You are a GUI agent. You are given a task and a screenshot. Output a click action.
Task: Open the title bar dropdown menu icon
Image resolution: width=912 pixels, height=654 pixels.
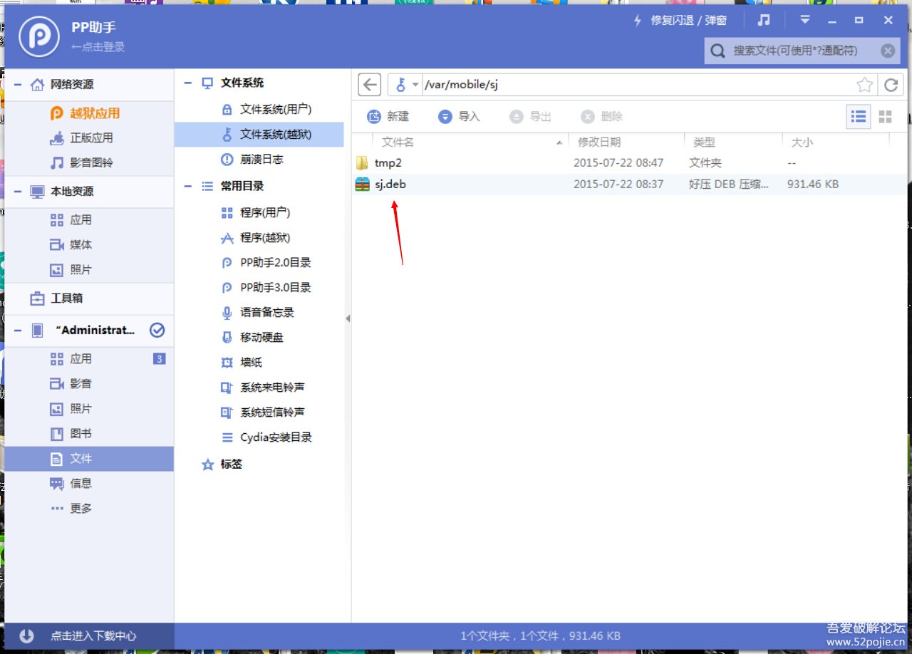[805, 20]
